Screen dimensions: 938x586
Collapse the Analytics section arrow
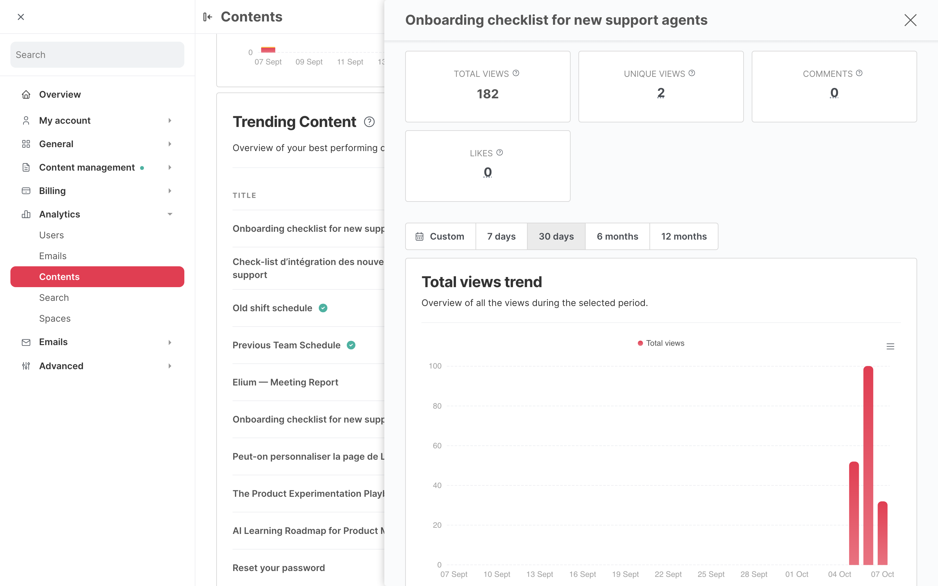click(170, 214)
